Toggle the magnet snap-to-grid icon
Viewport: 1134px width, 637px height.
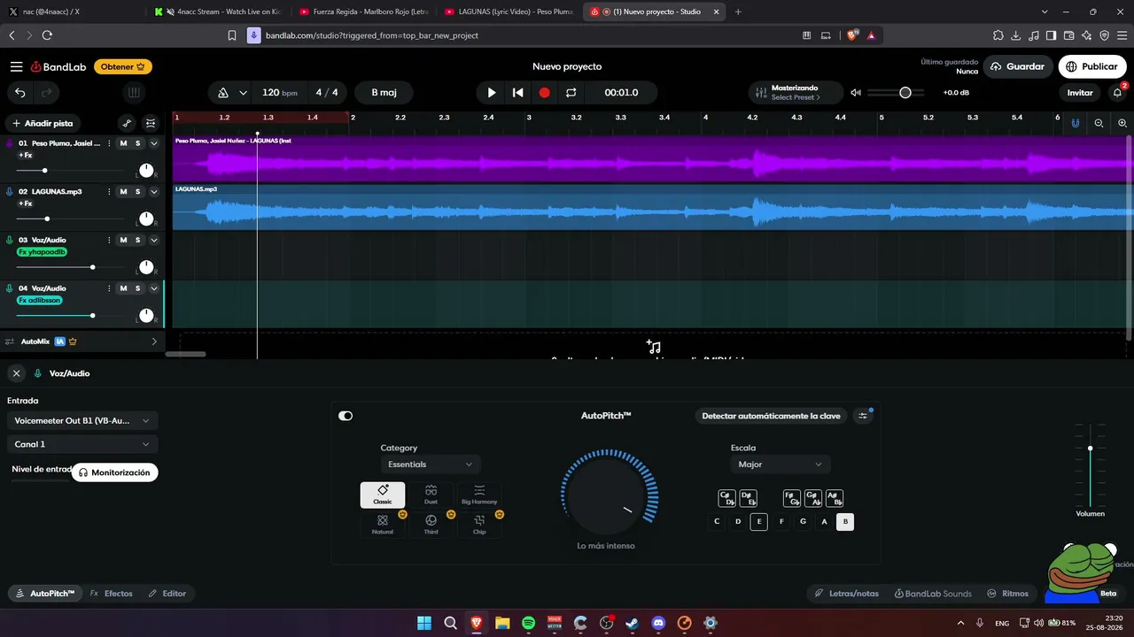pos(1076,123)
